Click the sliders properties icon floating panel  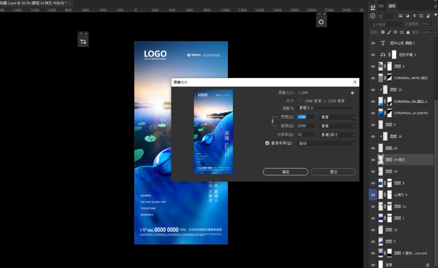point(83,42)
